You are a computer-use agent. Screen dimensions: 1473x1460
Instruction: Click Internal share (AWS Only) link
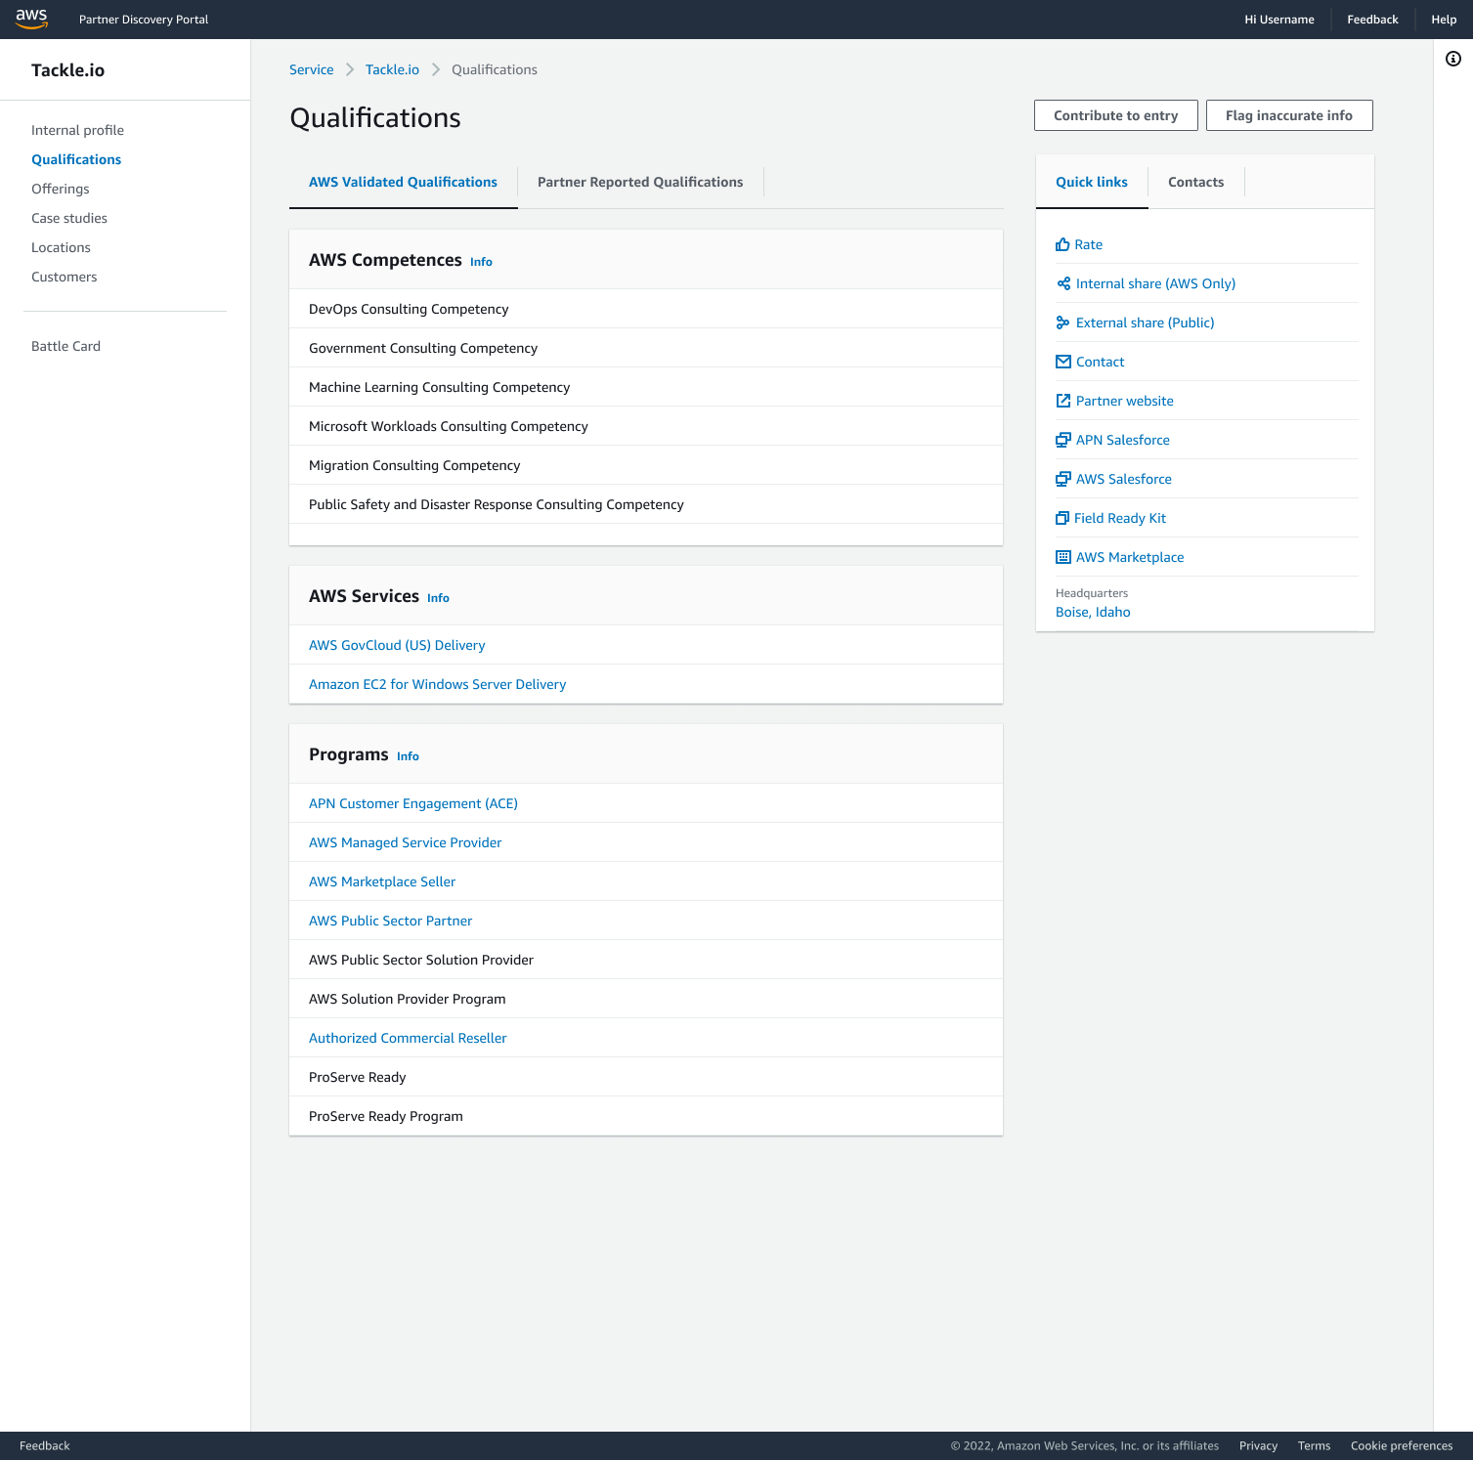[x=1155, y=283]
